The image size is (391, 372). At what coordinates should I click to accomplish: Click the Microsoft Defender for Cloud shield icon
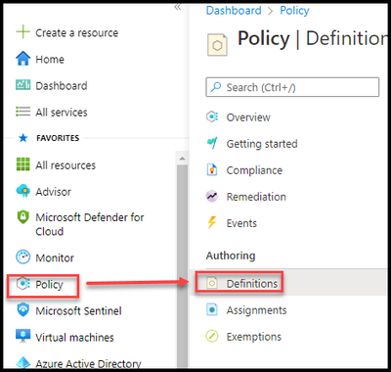22,217
